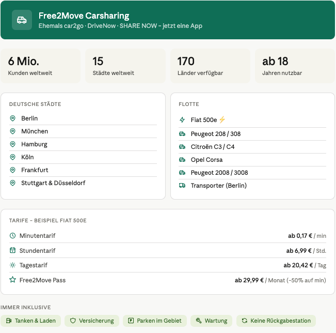Click the refresh icon in Keine Rückgabestation
The width and height of the screenshot is (336, 333).
tap(244, 321)
